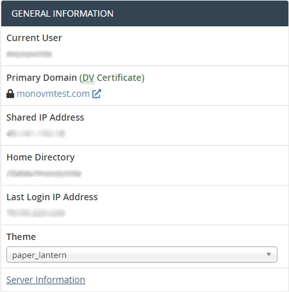The height and width of the screenshot is (292, 289).
Task: Select the blurred last login IP value
Action: (x=36, y=213)
